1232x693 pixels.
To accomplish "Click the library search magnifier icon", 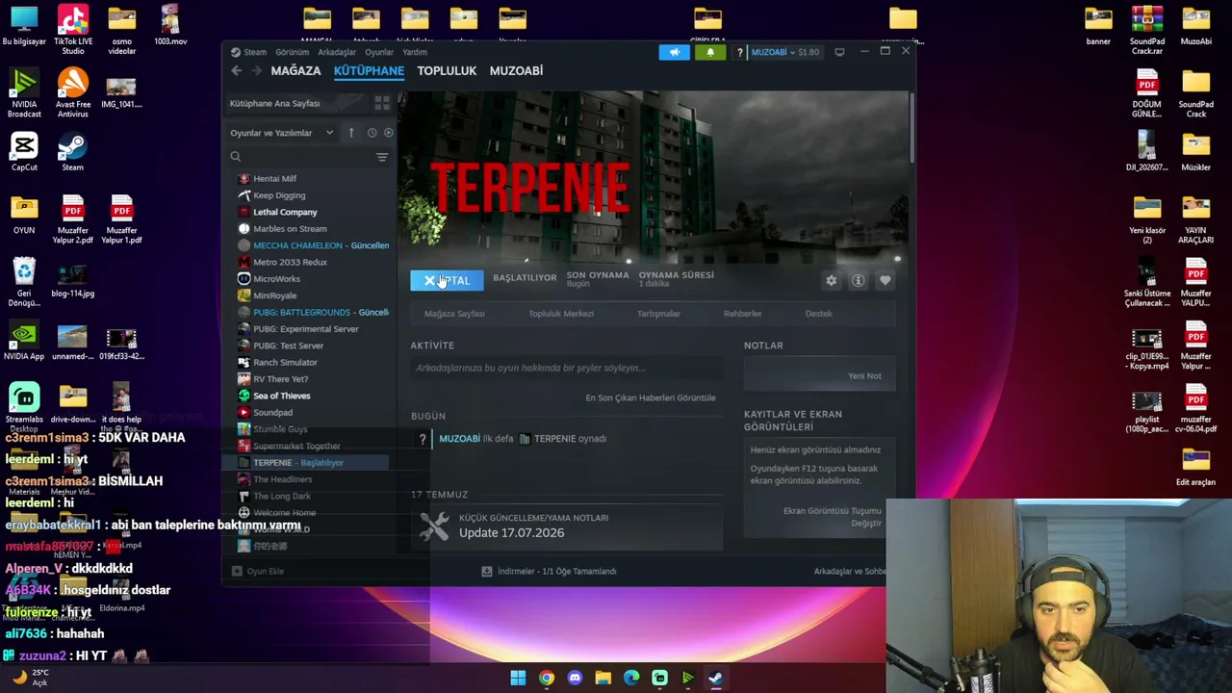I will pyautogui.click(x=236, y=157).
